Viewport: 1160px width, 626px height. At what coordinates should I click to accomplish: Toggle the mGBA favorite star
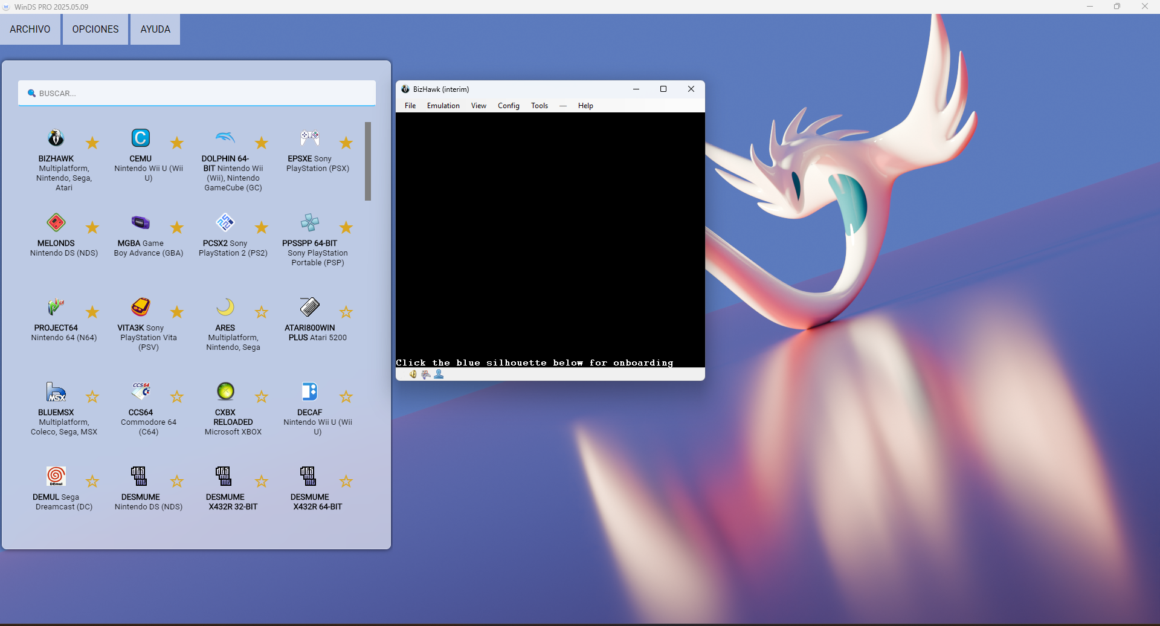point(177,227)
